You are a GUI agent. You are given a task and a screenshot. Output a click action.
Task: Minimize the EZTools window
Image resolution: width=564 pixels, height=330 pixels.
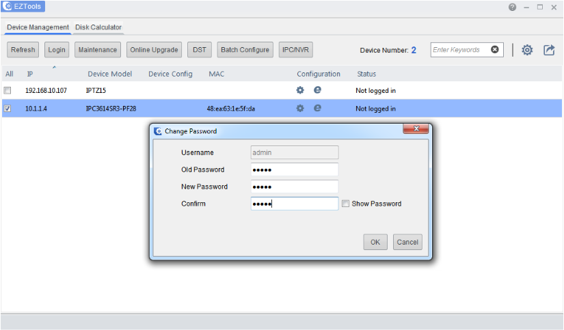click(x=526, y=8)
